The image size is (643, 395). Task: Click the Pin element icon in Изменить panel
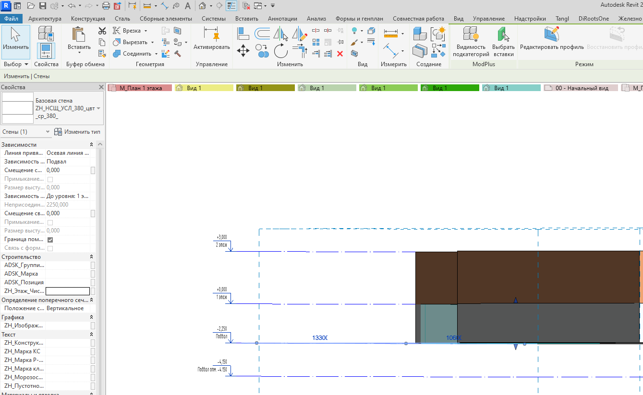tap(340, 42)
